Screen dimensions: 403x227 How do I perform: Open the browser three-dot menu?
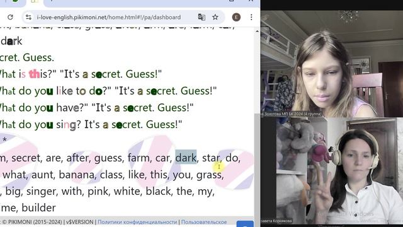[x=251, y=17]
